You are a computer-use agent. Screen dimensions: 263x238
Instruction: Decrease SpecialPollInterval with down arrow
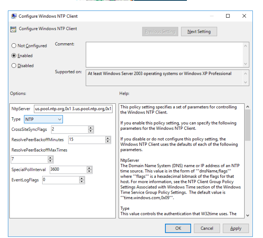89,171
